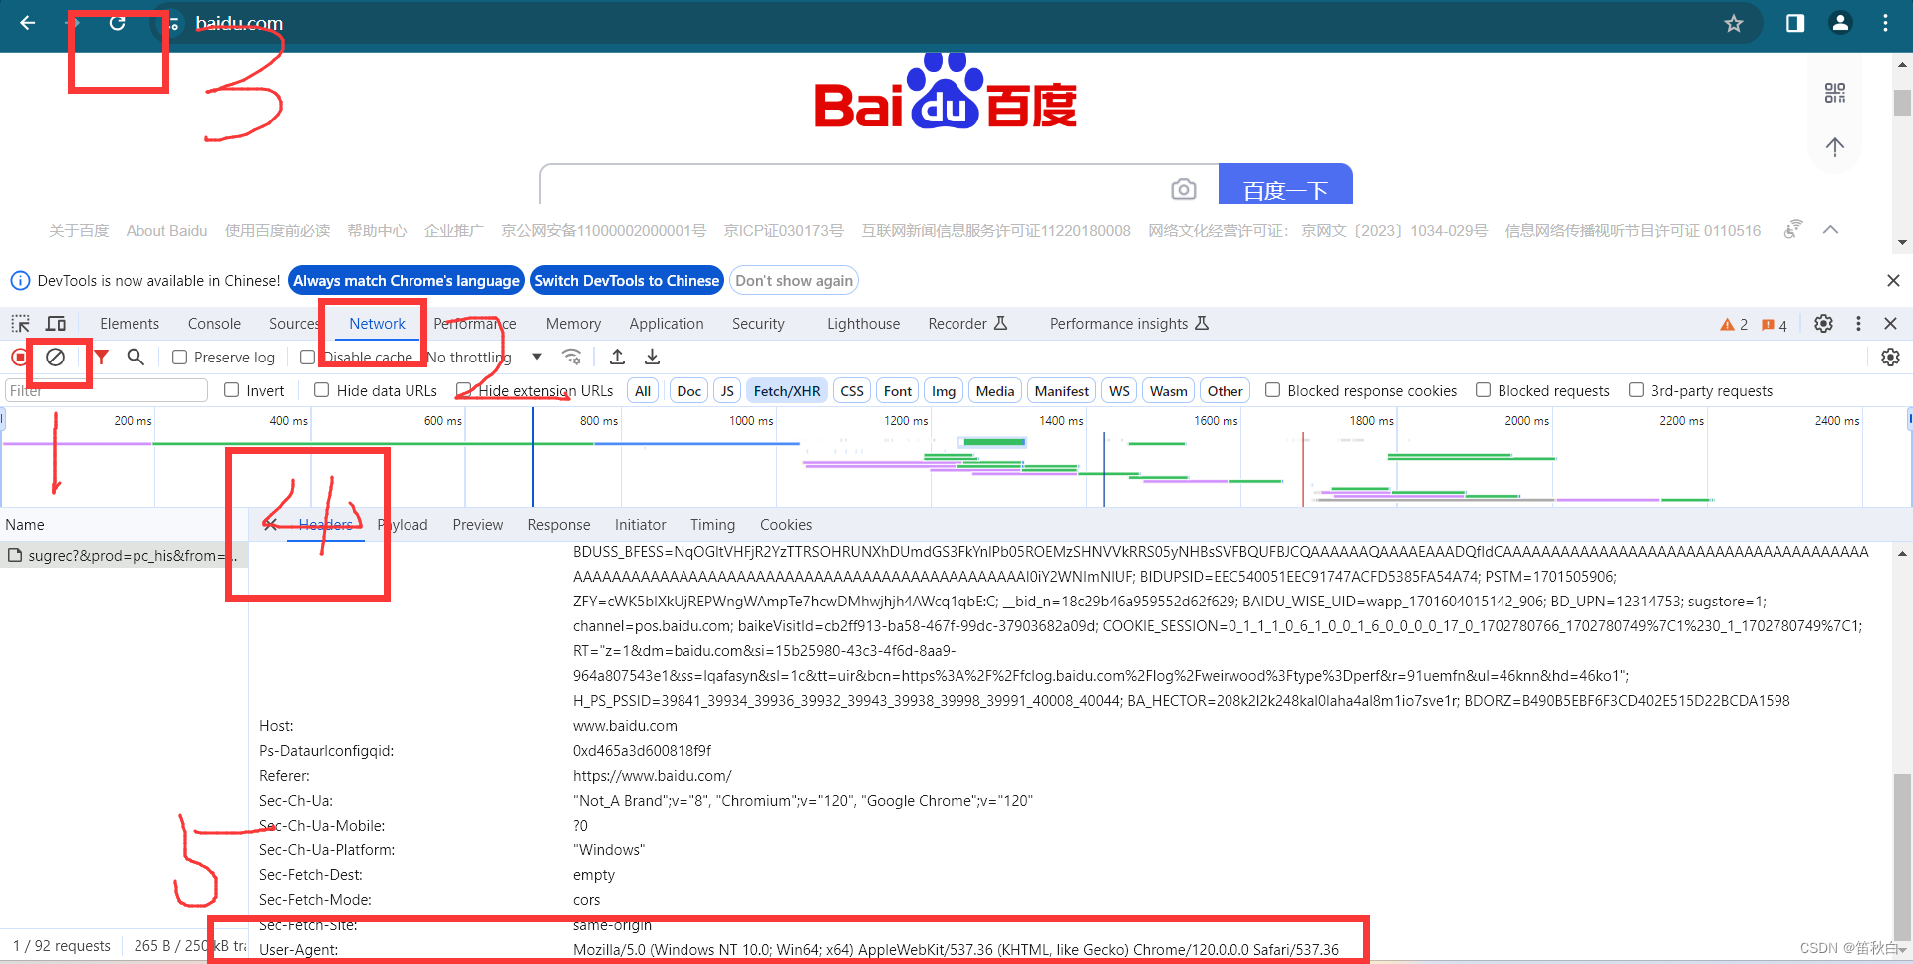Toggle Disable cache checkbox

[307, 358]
